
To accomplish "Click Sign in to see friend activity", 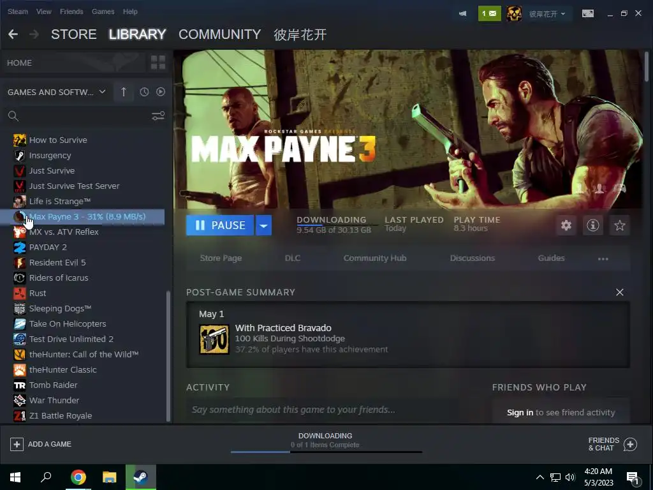I will click(520, 413).
